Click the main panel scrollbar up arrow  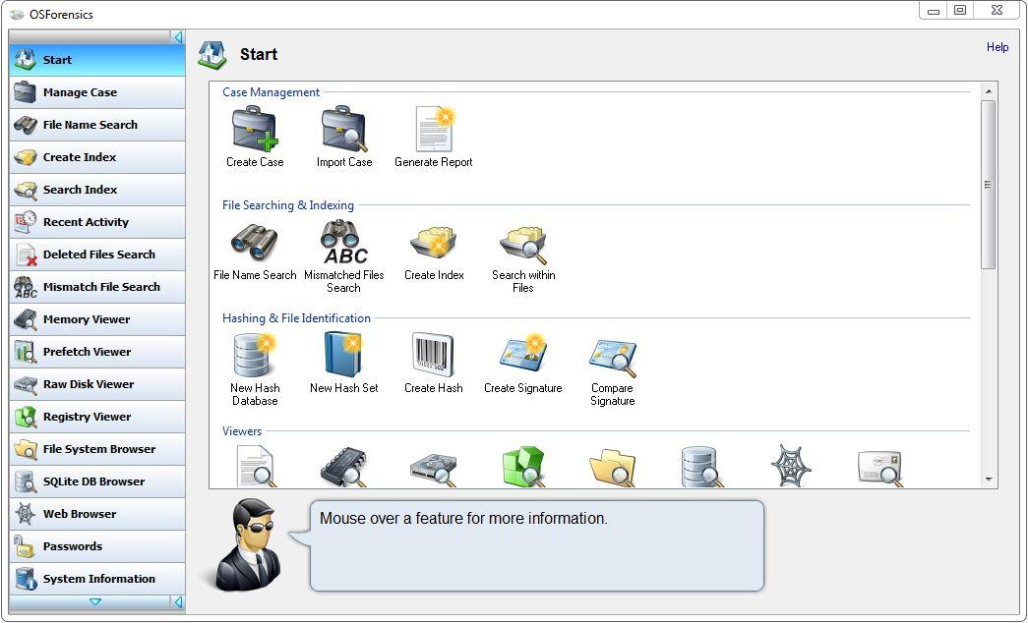[x=989, y=91]
